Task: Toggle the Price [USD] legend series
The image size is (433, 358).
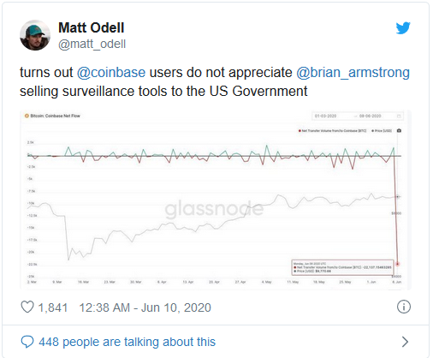Action: click(382, 131)
